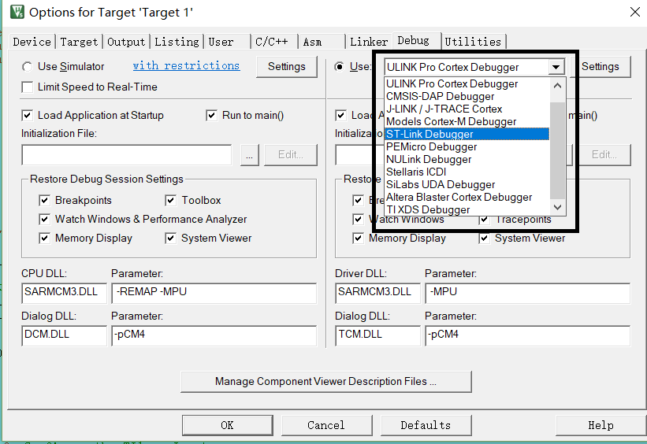Screen dimensions: 647x444
Task: Click the Keil uVision icon in title bar
Action: click(17, 12)
